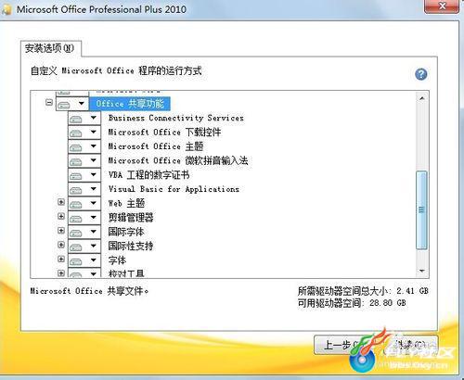This screenshot has height=380, width=464.
Task: Click the scrollbar down arrow in feature list
Action: [422, 271]
